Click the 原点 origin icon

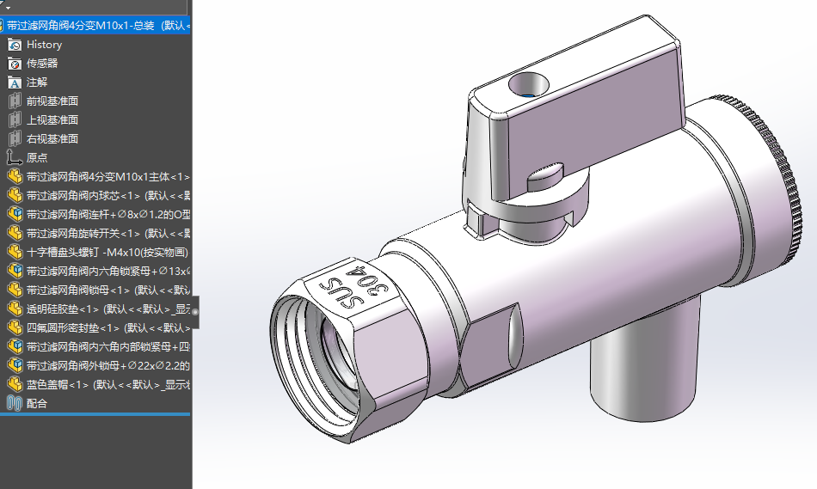14,157
